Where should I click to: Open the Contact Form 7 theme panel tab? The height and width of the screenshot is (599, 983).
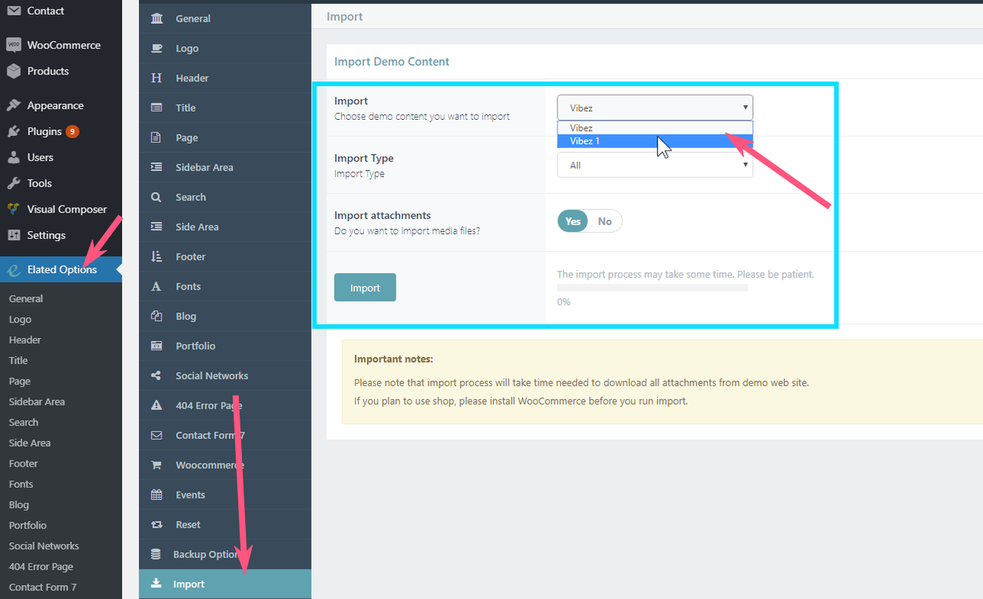225,435
